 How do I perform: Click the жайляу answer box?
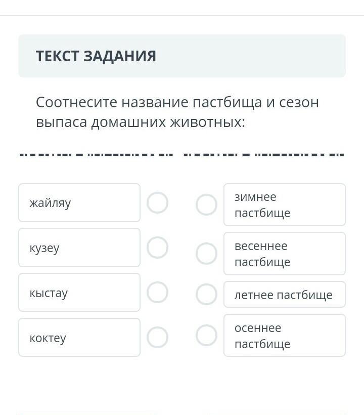coord(79,203)
